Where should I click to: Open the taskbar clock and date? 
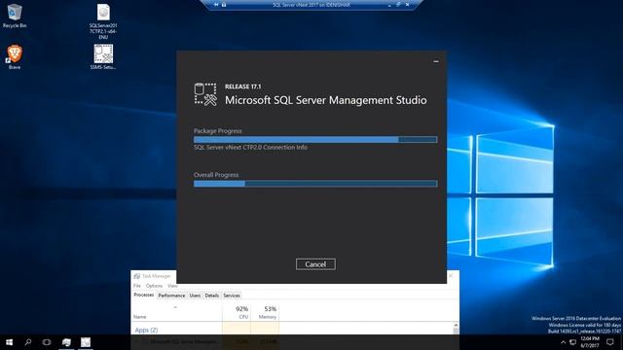590,342
